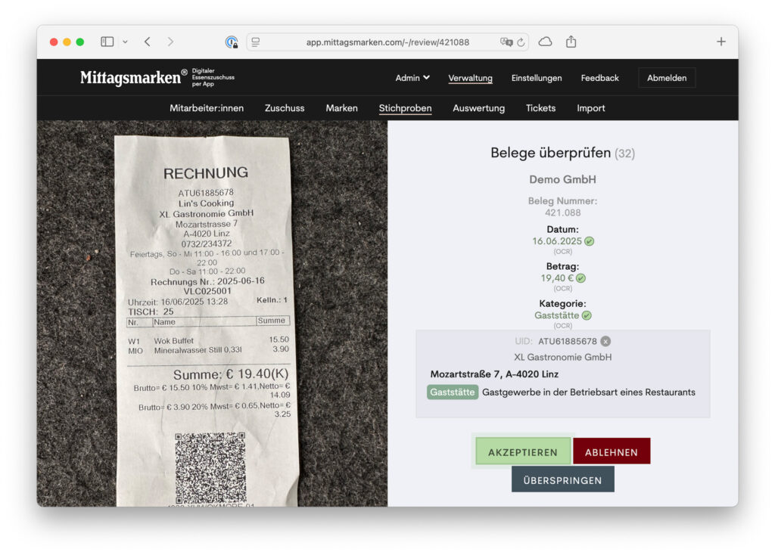Go back with the browser back arrow

click(148, 42)
